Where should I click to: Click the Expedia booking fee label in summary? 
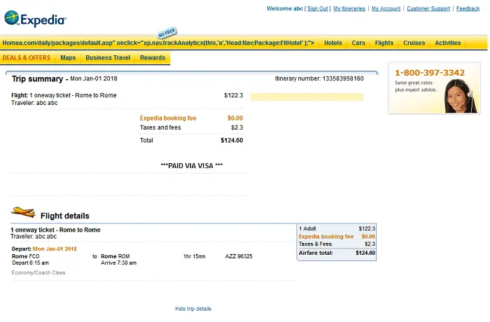168,118
